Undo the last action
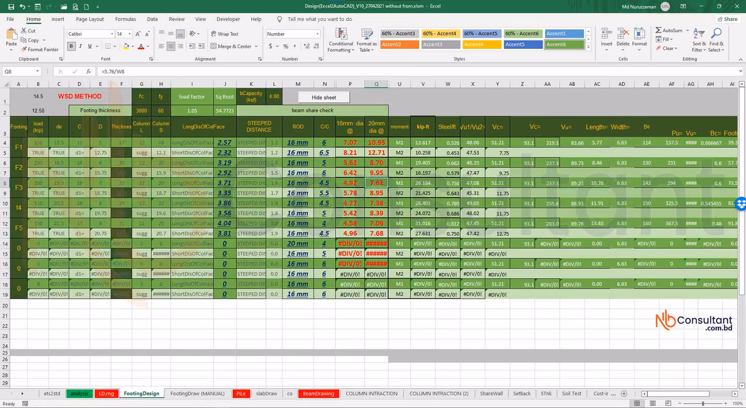The height and width of the screenshot is (408, 746). [x=22, y=6]
